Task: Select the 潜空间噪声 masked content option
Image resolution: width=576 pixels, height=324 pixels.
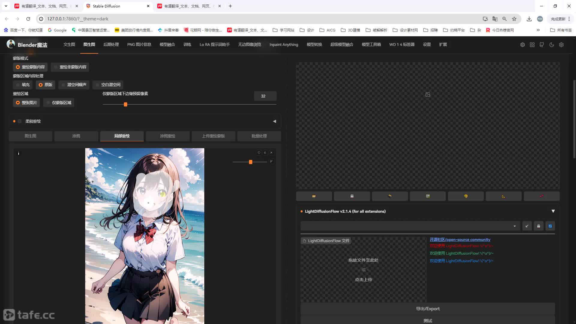Action: [x=74, y=85]
